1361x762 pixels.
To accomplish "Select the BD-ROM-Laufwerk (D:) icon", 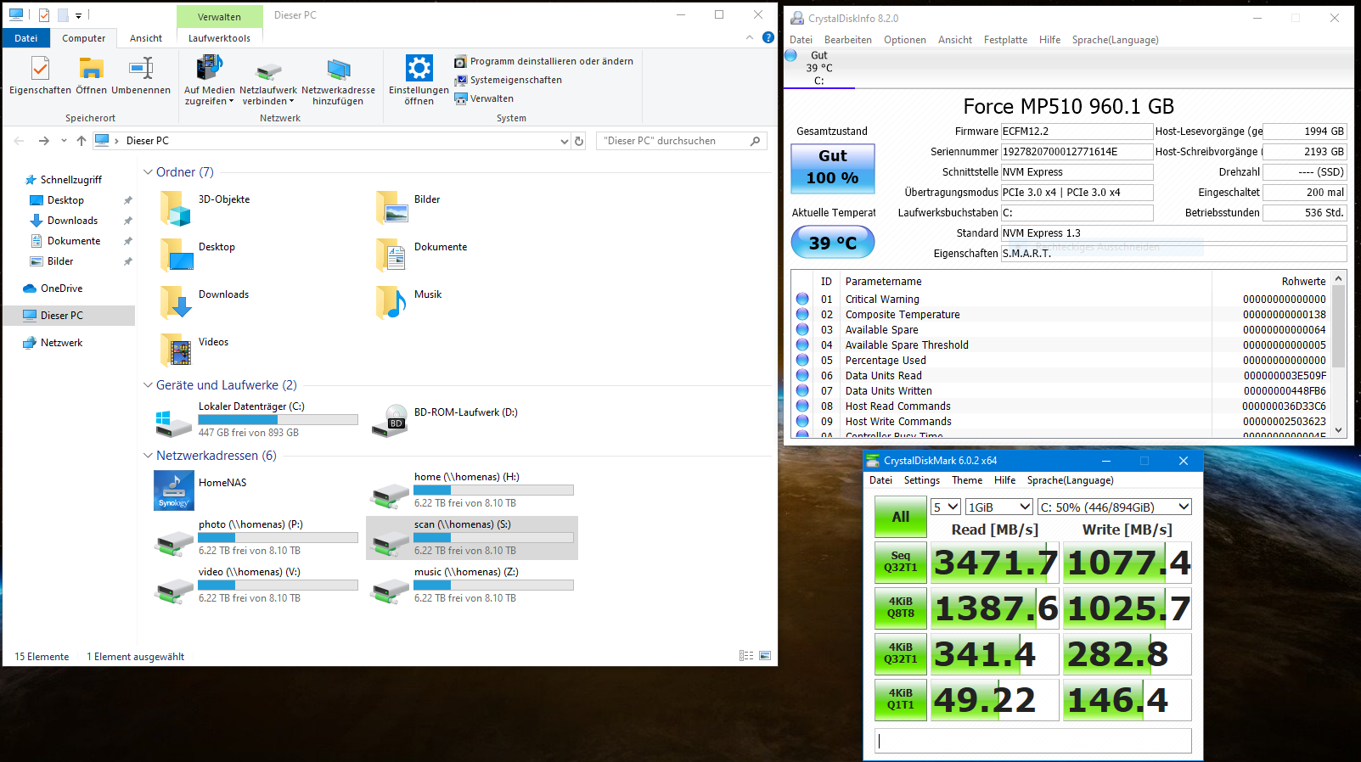I will coord(390,420).
